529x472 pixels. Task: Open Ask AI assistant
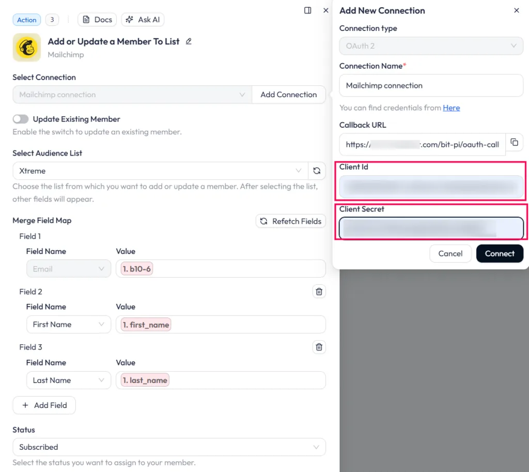click(x=143, y=20)
